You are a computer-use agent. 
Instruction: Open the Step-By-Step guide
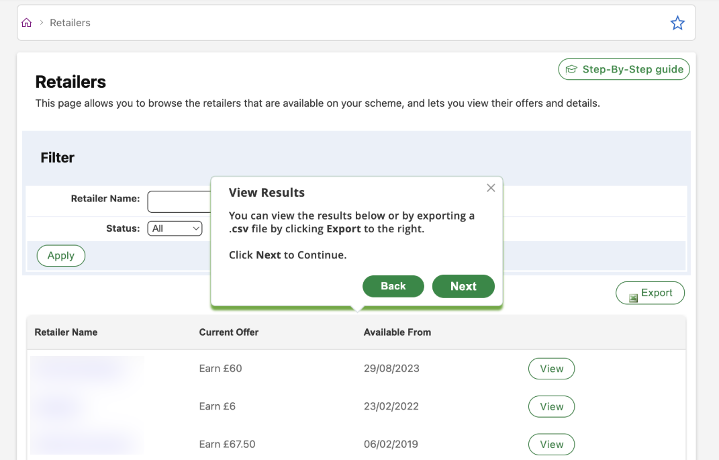(x=624, y=69)
